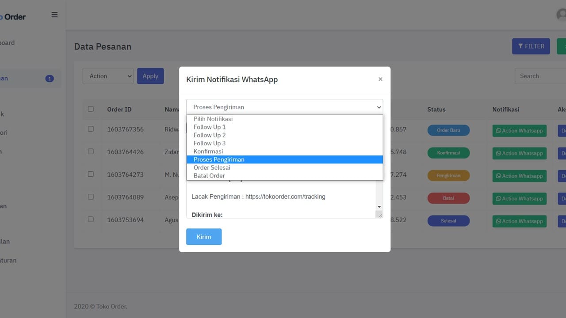Screen dimensions: 566x318
Task: Click Action Whatsapp for Pengiriman row
Action: [x=519, y=176]
